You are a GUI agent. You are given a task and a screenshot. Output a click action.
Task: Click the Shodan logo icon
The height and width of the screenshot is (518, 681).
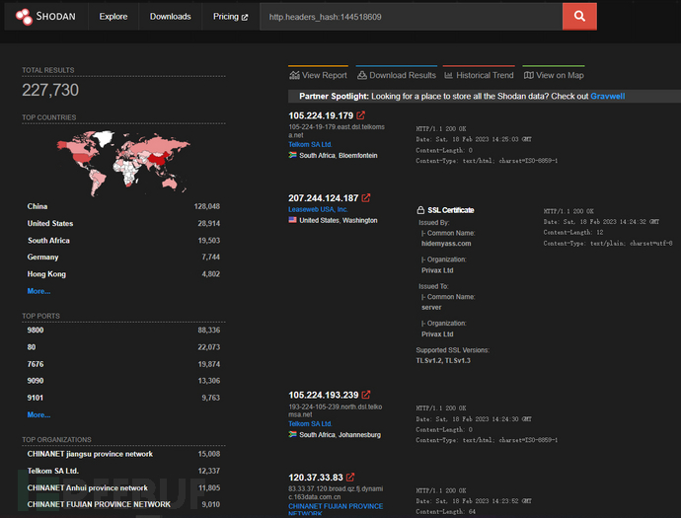coord(23,17)
